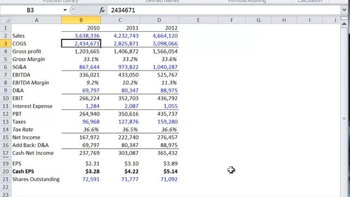Select column D header
This screenshot has width=350, height=197.
(159, 20)
